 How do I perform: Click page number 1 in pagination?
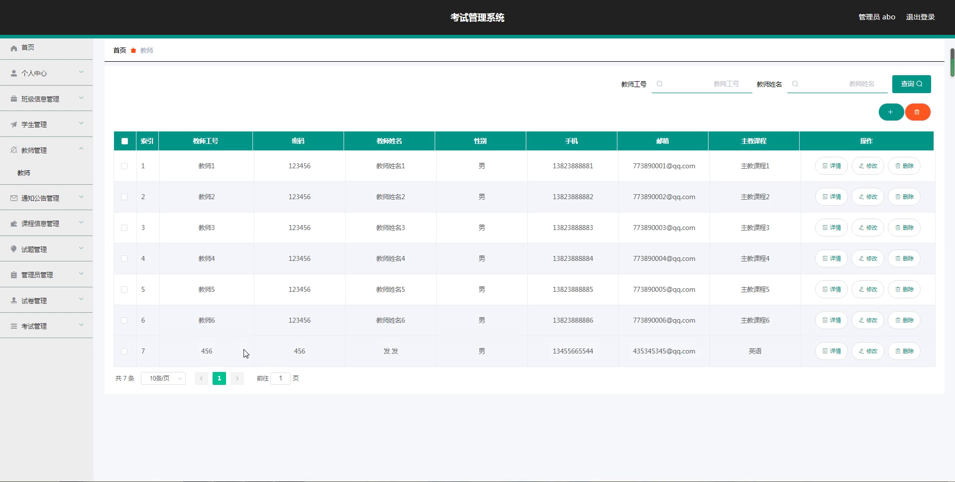tap(219, 378)
